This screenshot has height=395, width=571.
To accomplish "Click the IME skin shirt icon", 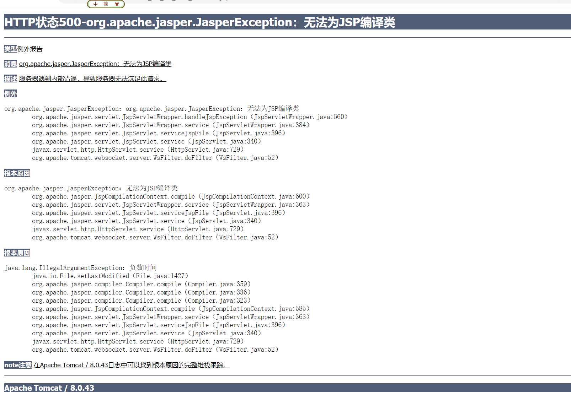I will [117, 4].
